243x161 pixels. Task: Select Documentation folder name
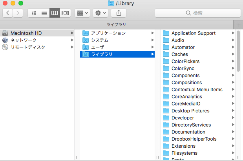(x=188, y=132)
